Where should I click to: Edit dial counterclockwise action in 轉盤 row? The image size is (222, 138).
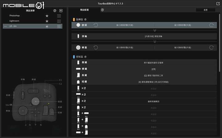[125, 48]
